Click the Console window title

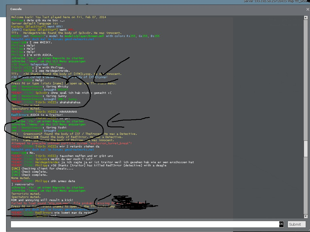tap(16, 9)
